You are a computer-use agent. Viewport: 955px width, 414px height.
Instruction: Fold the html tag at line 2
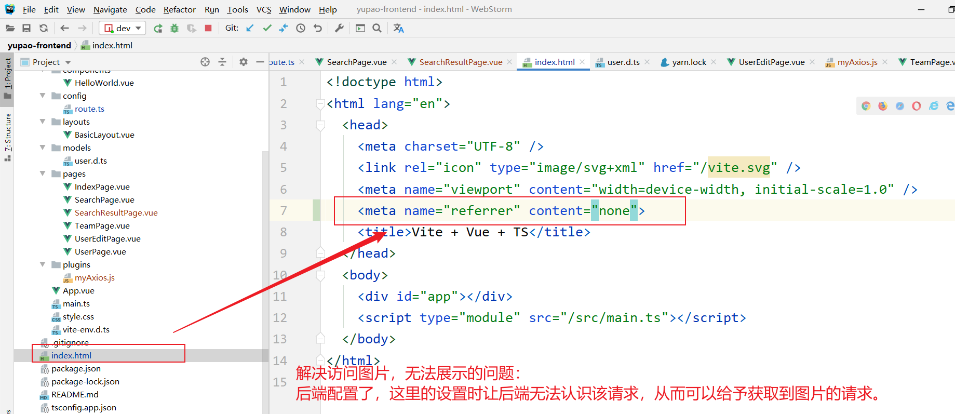click(320, 104)
